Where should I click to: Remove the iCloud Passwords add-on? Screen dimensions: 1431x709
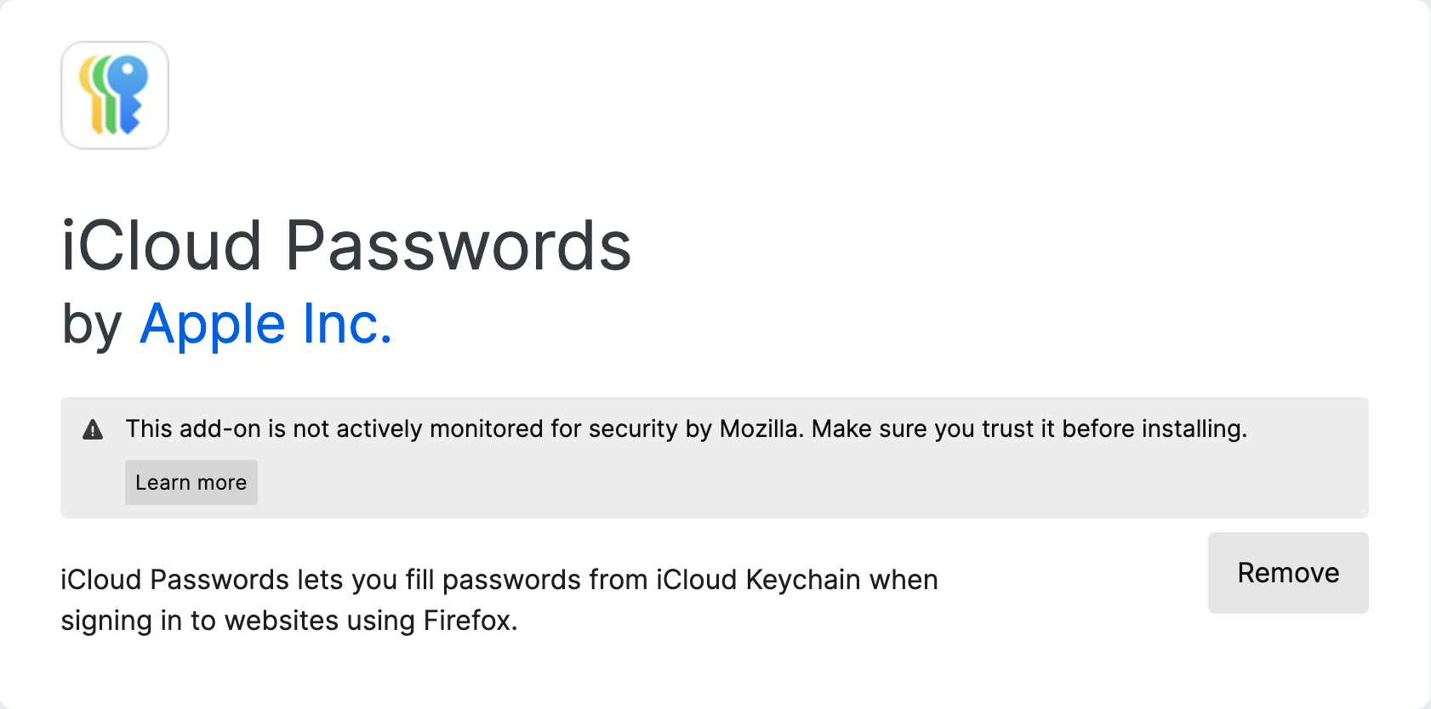click(1287, 572)
